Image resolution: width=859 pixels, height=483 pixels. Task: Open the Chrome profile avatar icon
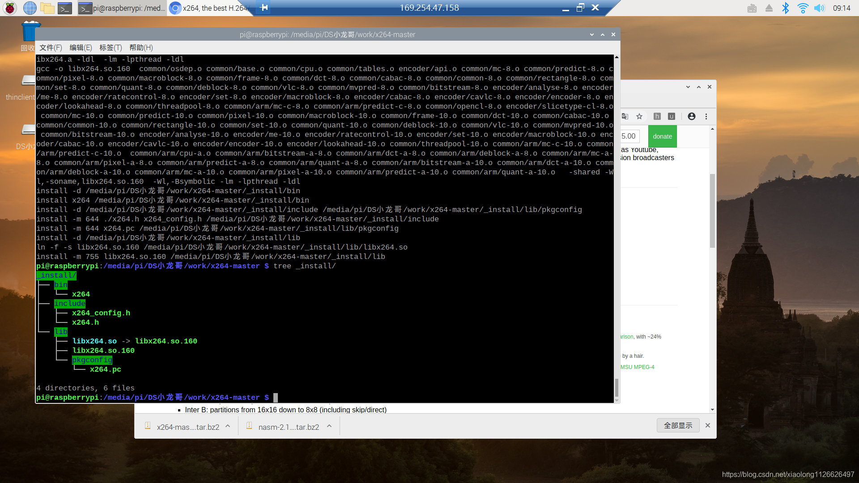coord(692,116)
